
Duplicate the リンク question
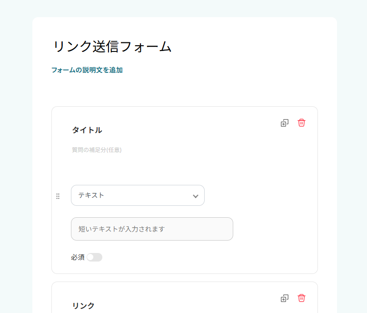click(284, 298)
